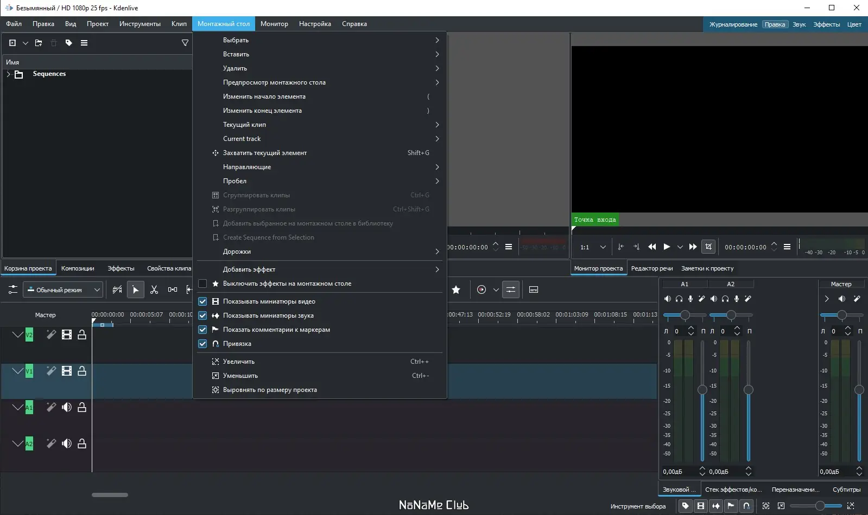Expand the Sequences folder
This screenshot has width=868, height=515.
8,74
